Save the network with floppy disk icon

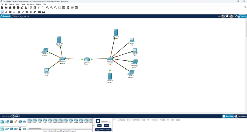[10, 8]
